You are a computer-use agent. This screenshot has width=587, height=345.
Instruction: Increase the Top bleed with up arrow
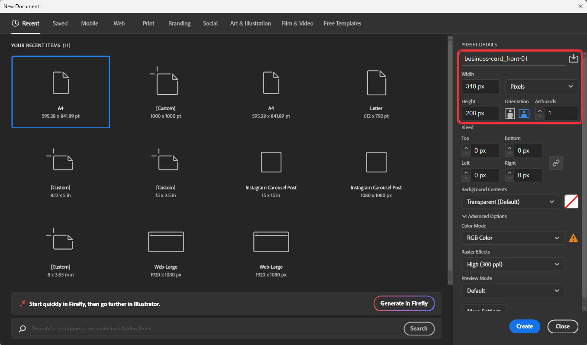466,148
